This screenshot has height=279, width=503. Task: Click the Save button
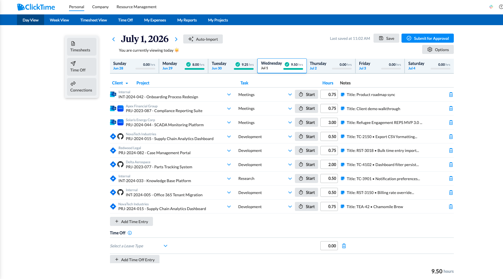coord(386,38)
